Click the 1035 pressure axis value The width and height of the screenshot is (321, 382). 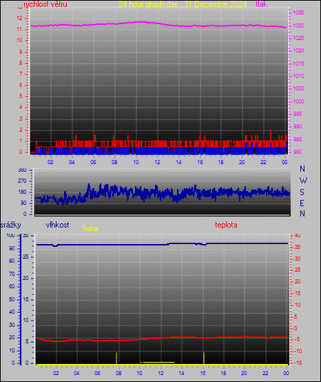point(298,12)
